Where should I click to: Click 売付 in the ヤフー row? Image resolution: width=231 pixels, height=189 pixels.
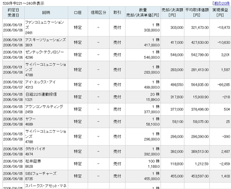coord(117,121)
